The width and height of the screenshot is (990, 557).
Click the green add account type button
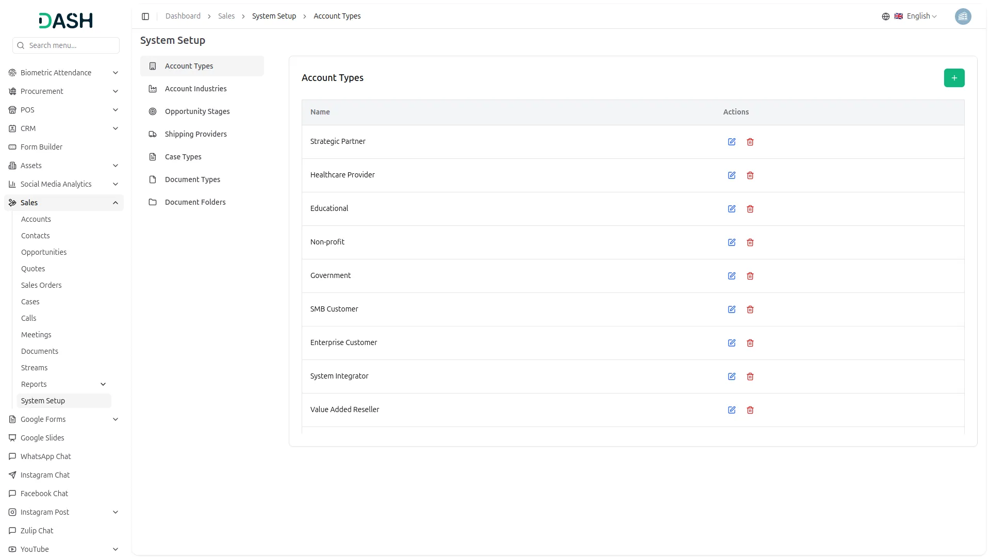pyautogui.click(x=953, y=78)
